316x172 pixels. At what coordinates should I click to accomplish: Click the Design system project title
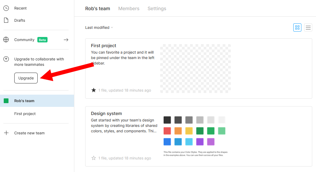tap(106, 113)
